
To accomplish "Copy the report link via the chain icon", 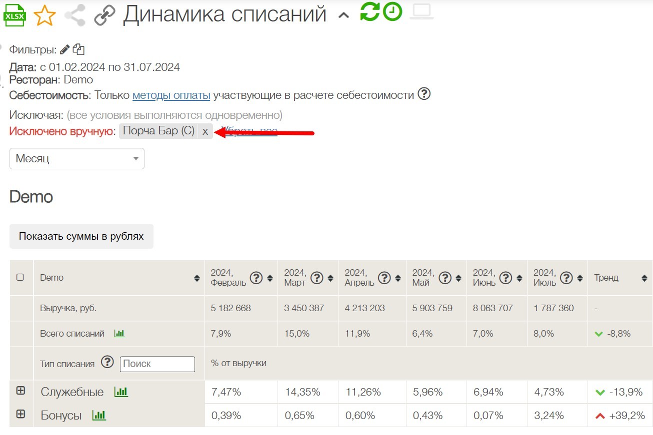I will (x=103, y=14).
